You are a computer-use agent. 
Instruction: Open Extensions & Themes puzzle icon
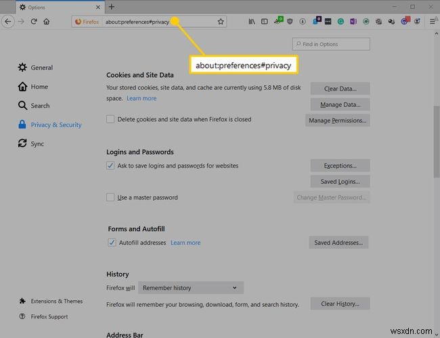pyautogui.click(x=22, y=301)
